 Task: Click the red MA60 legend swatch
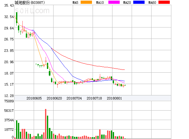[x=163, y=2]
